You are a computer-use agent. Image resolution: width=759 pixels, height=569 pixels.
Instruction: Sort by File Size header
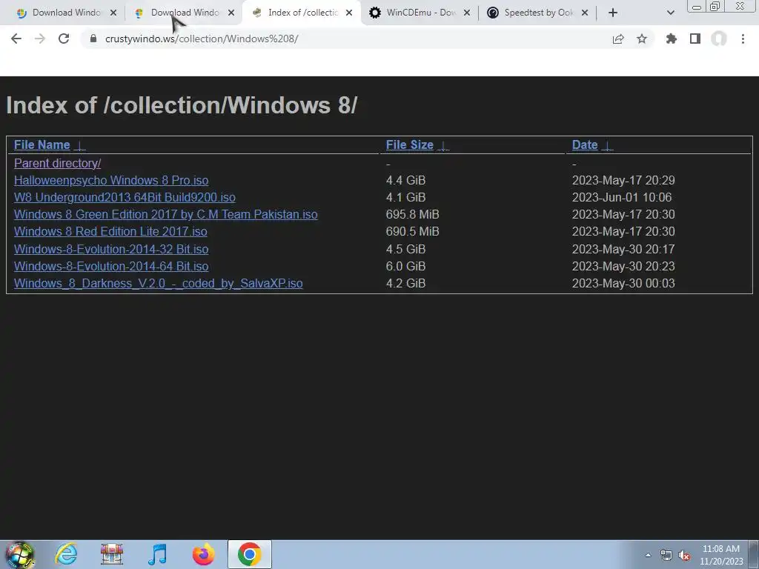point(409,144)
